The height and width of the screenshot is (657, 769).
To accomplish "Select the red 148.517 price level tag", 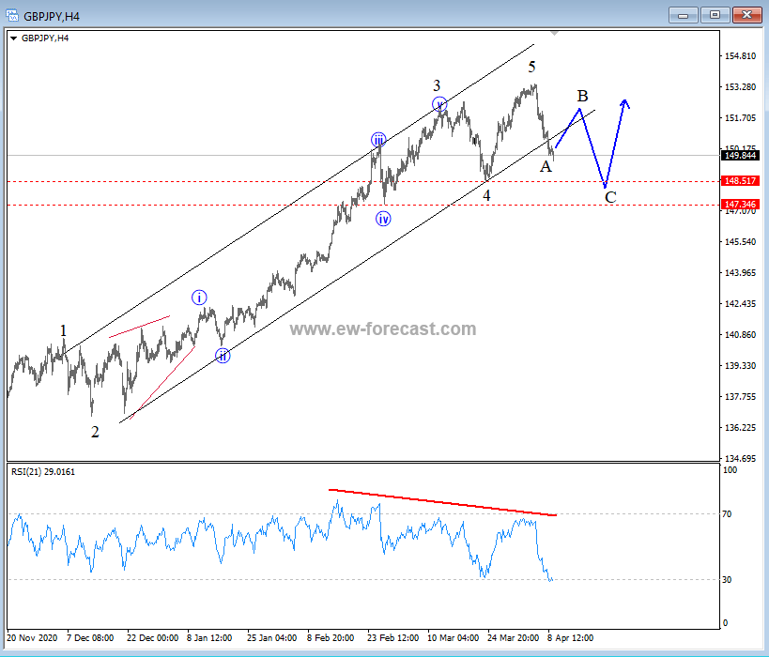I will (x=740, y=180).
